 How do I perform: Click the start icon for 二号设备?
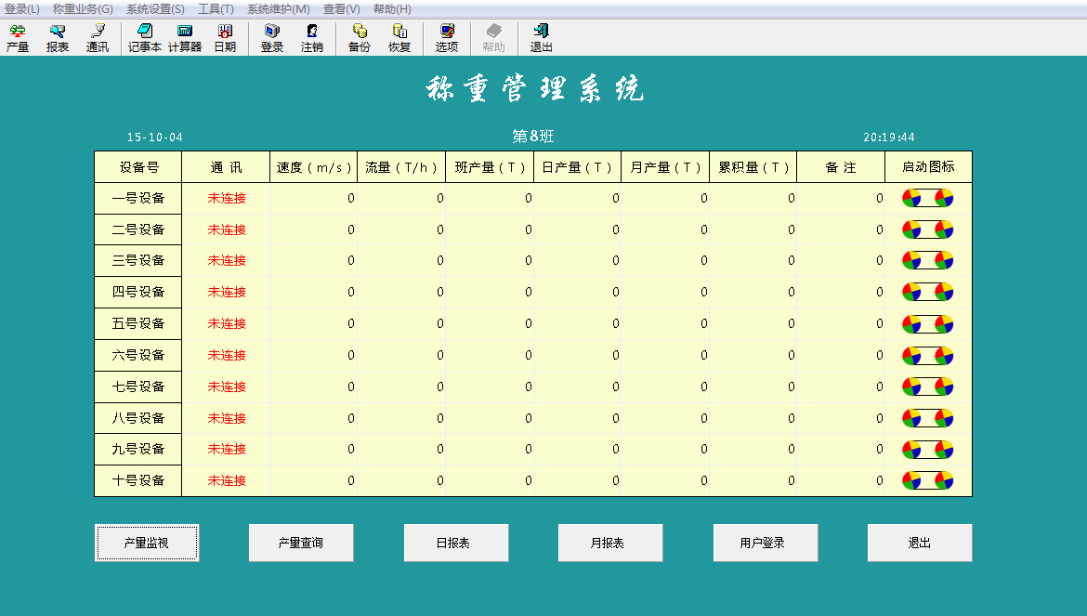point(927,229)
